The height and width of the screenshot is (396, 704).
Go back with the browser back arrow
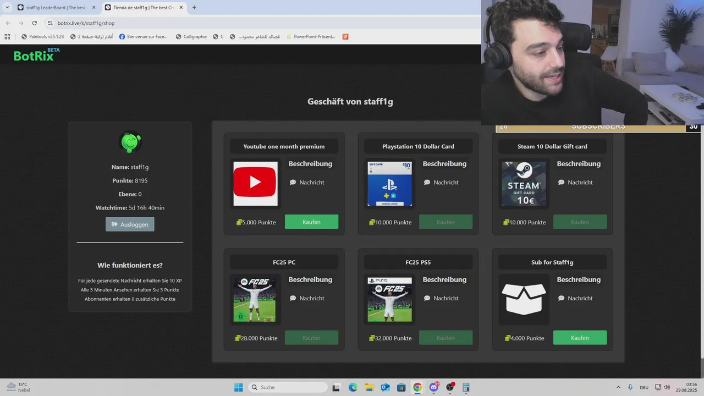(x=8, y=23)
